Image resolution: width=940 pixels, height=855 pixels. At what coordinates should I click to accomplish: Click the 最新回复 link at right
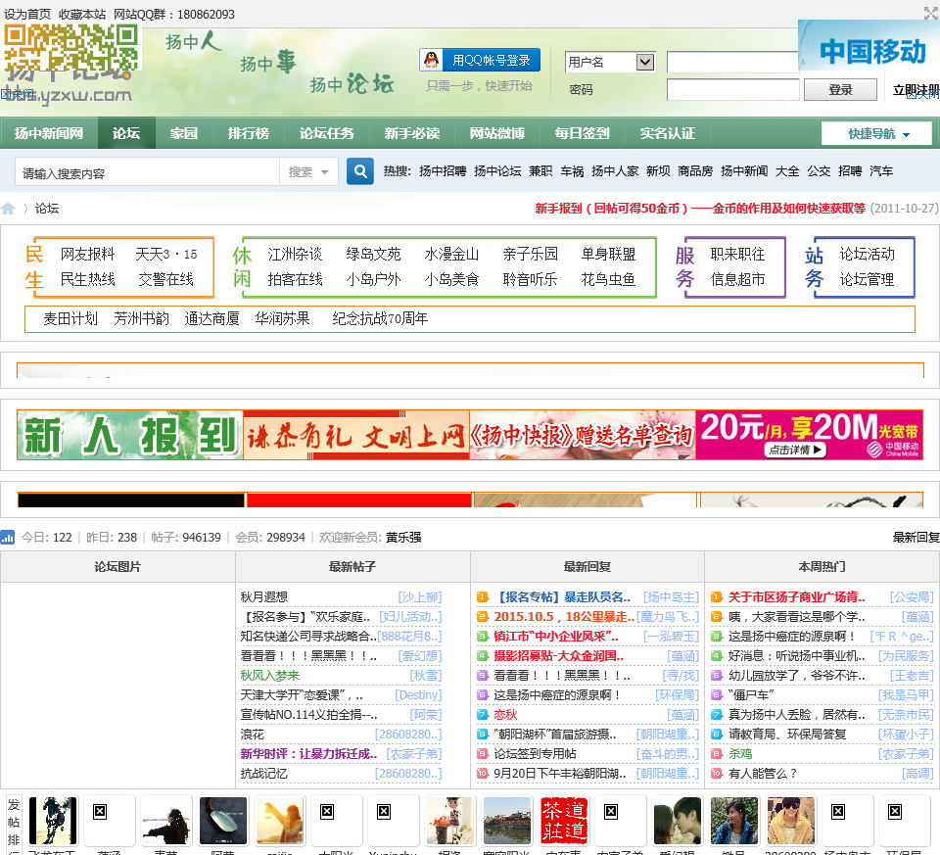click(x=916, y=538)
